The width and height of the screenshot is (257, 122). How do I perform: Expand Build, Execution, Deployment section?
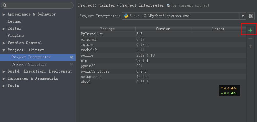point(4,72)
